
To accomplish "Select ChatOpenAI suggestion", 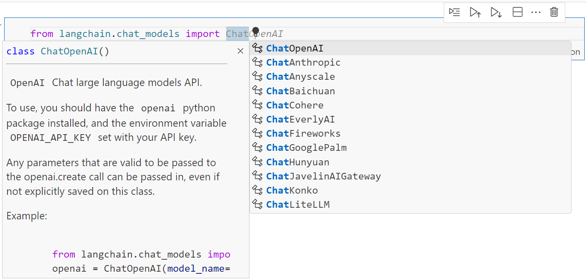I will (410, 48).
